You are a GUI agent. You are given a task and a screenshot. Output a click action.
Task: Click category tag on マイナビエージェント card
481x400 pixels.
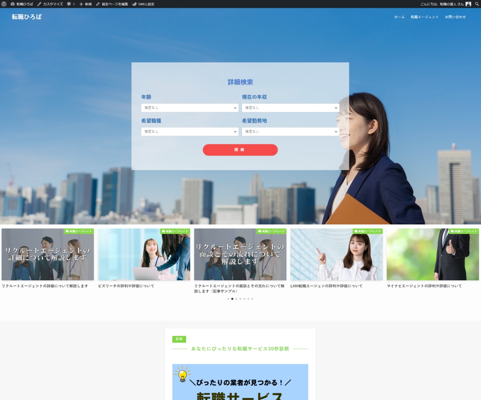pyautogui.click(x=464, y=231)
